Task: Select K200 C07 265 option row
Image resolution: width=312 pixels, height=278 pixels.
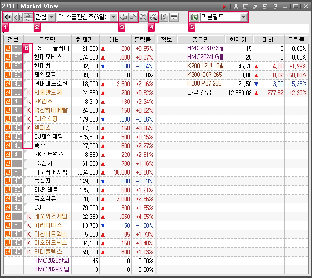Action: click(x=205, y=75)
